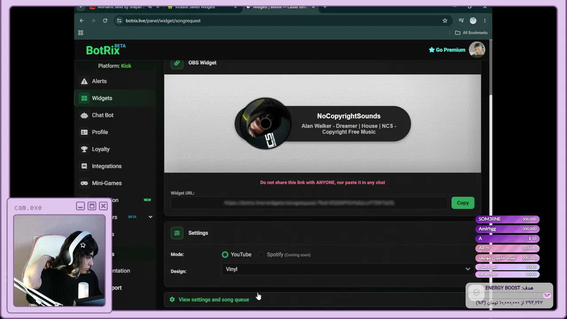Click the green Widgets grid icon
The height and width of the screenshot is (319, 567).
84,98
